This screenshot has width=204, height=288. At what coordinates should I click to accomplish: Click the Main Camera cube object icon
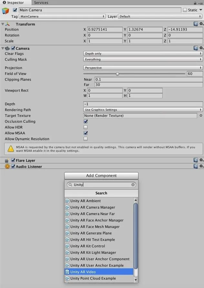click(5, 11)
